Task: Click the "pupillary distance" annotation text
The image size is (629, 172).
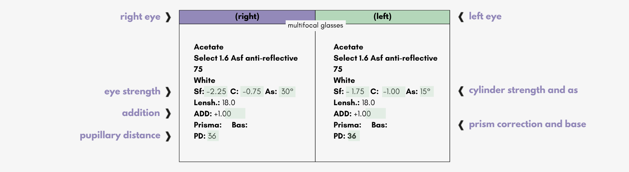Action: (x=120, y=135)
